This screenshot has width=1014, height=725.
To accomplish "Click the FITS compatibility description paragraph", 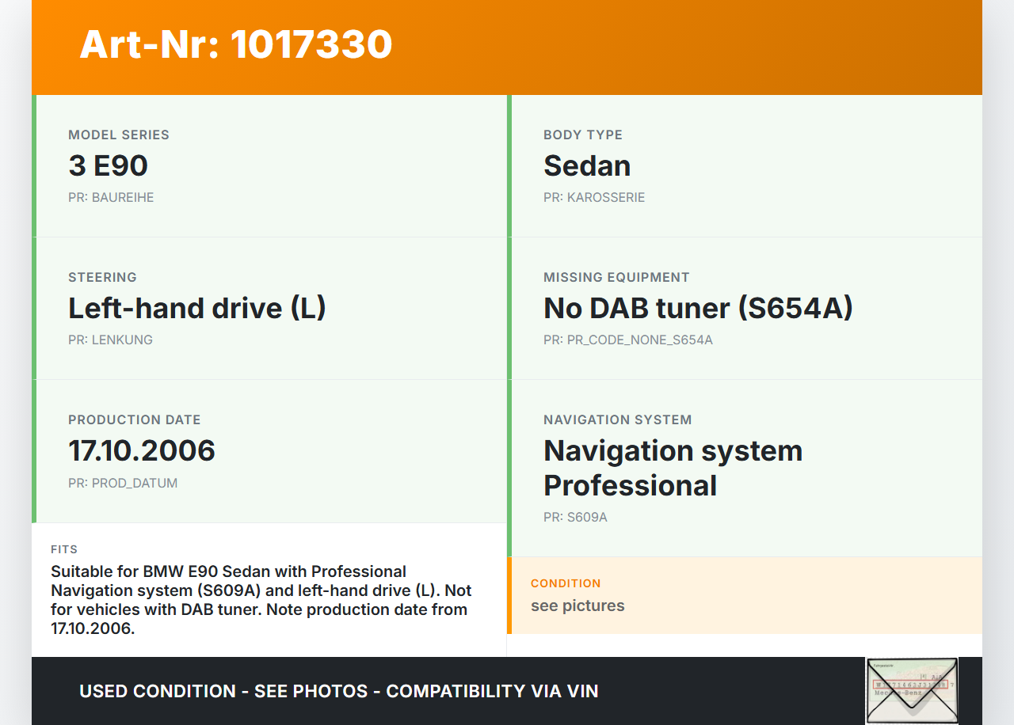I will 261,600.
